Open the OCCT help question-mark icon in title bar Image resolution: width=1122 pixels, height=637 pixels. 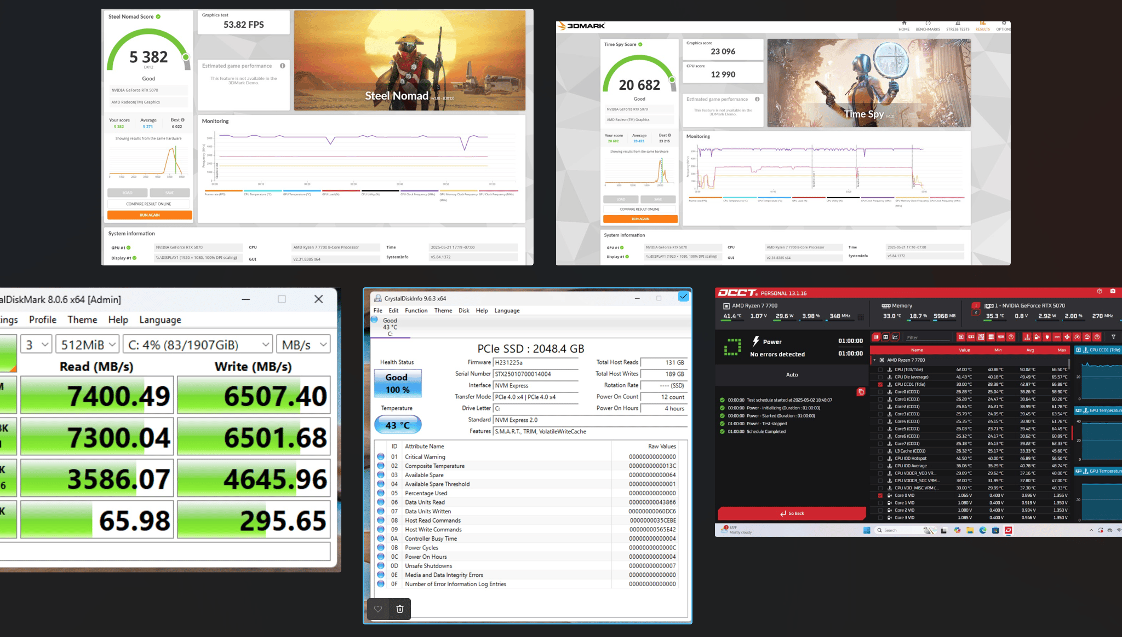click(1100, 291)
